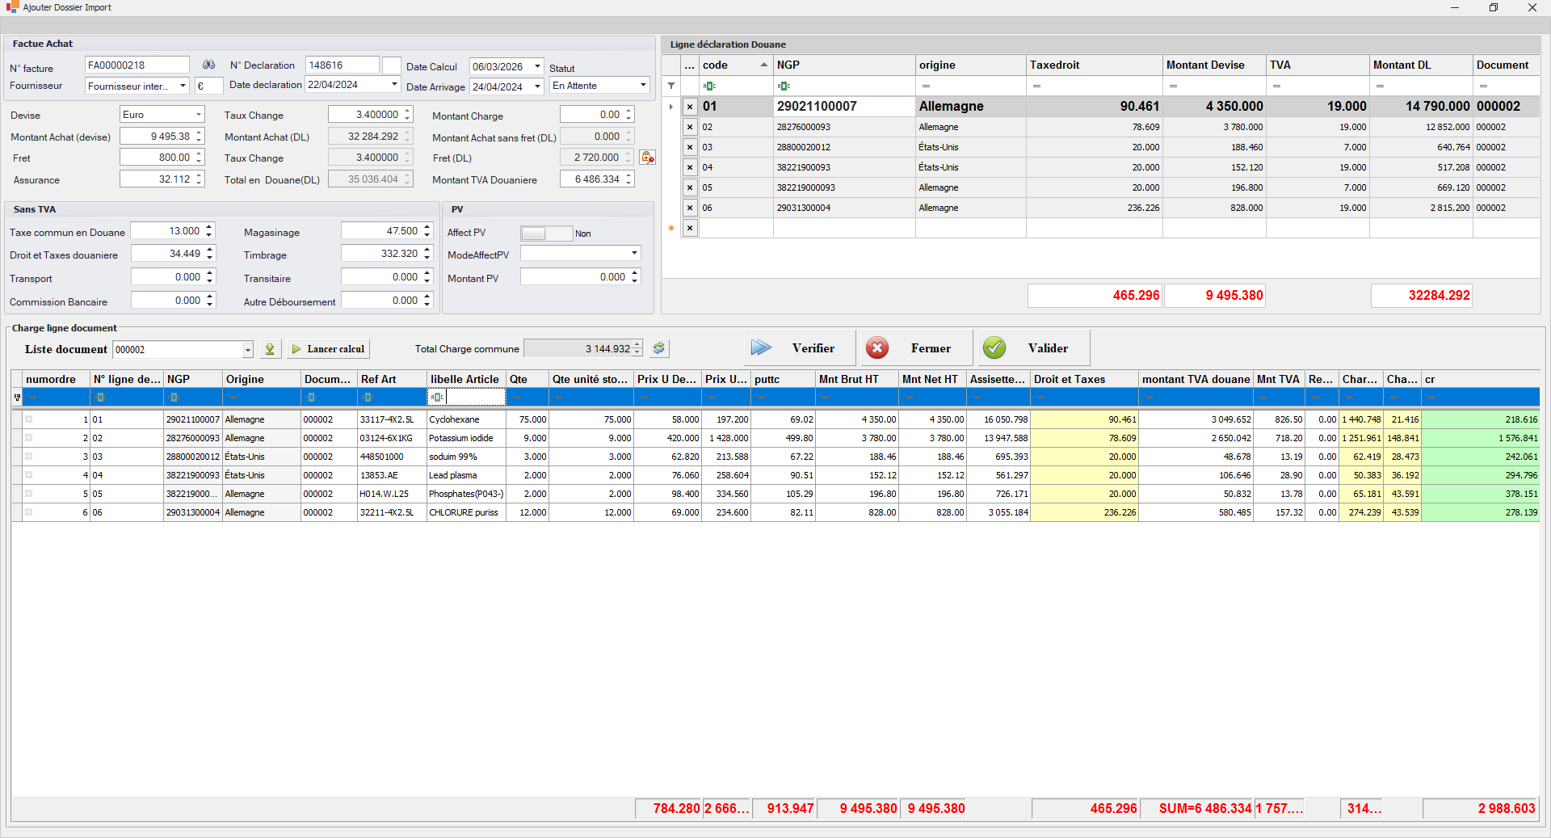The width and height of the screenshot is (1551, 838).
Task: Click the N° facture input field
Action: [137, 65]
